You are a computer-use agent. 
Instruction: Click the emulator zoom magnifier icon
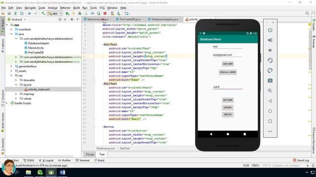[270, 90]
